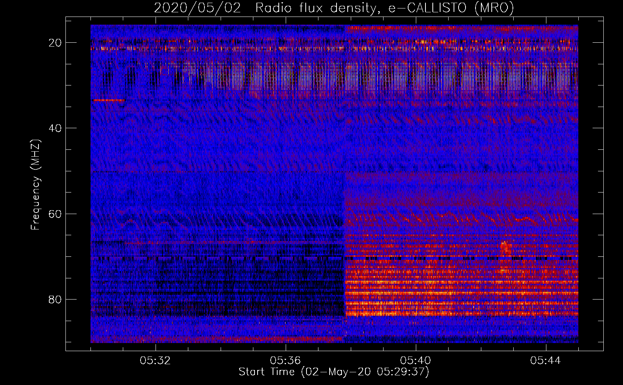Click the short red horizontal line near 33 MHz at plot start
Viewport: 623px width, 385px height.
point(109,100)
